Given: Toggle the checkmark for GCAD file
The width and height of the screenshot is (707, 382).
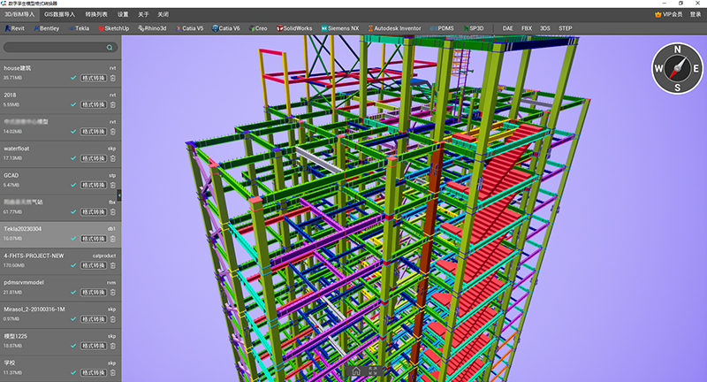Looking at the screenshot, I should click(73, 185).
